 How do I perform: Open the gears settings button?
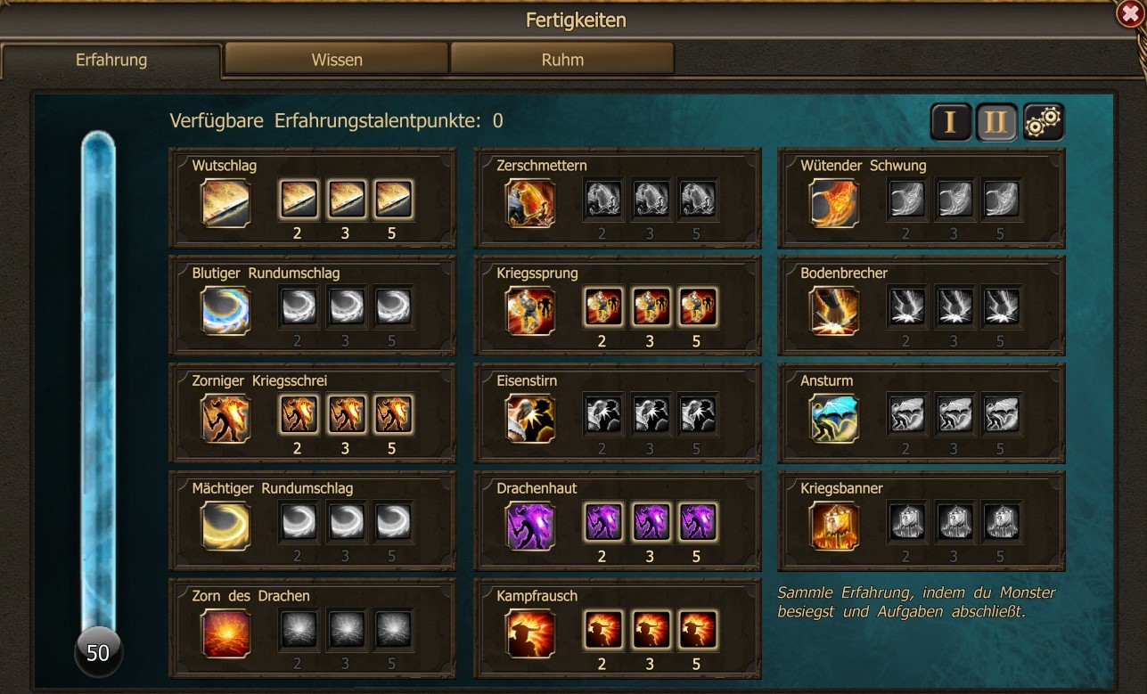1044,122
